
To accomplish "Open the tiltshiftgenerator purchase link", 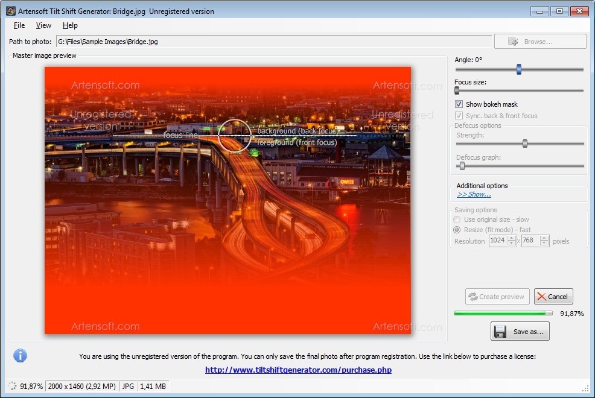I will click(x=297, y=370).
